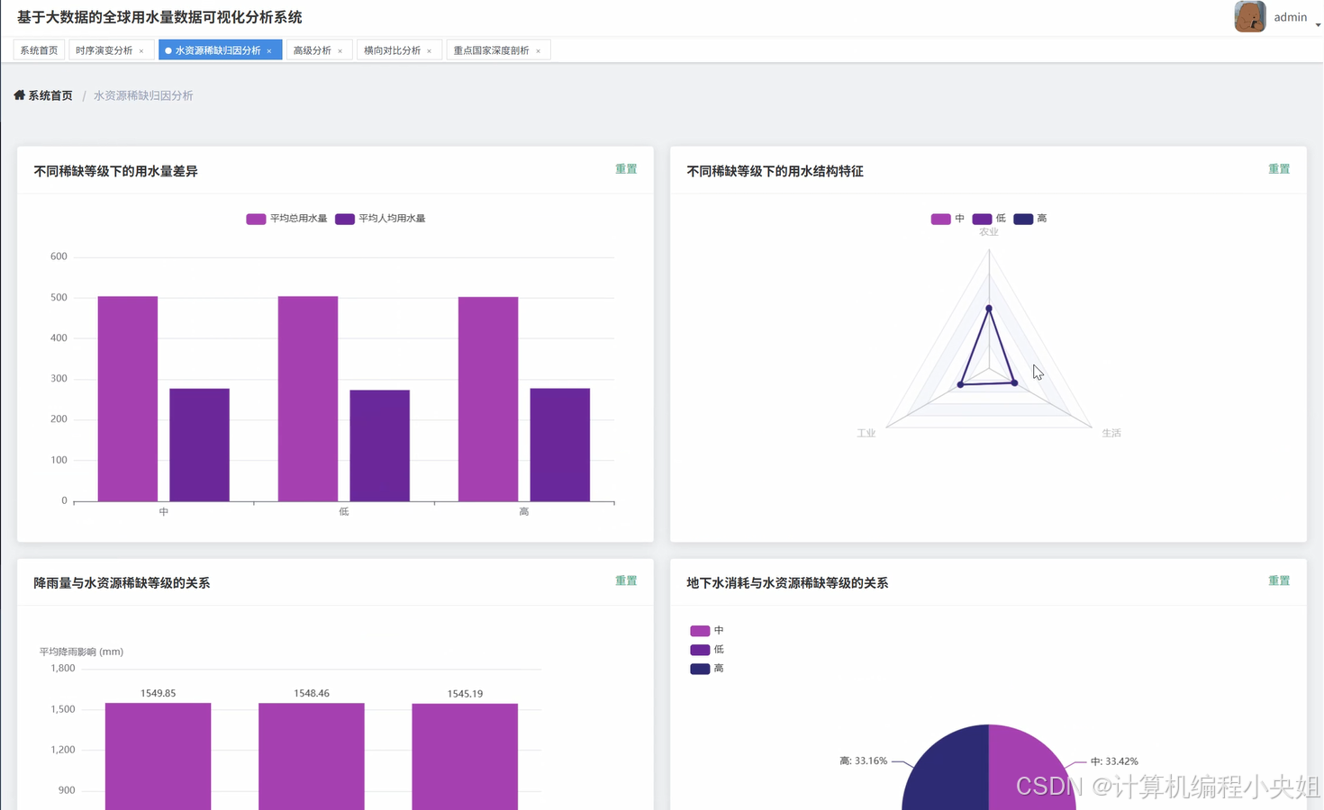This screenshot has height=810, width=1324.
Task: Close the 高级分析 tab
Action: coord(340,51)
